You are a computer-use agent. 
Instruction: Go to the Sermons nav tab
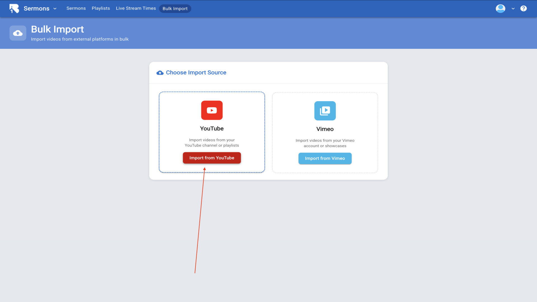tap(76, 8)
